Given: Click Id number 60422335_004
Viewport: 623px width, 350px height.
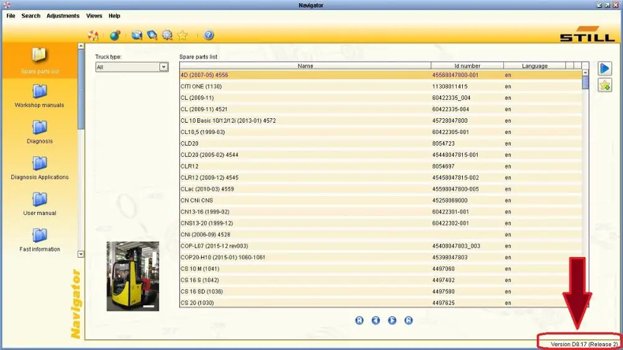Looking at the screenshot, I should 451,98.
